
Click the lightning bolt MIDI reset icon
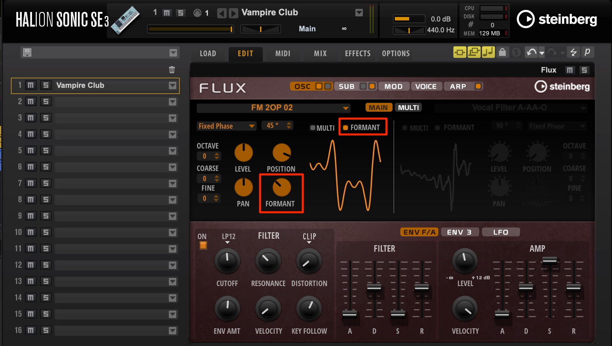click(x=574, y=52)
